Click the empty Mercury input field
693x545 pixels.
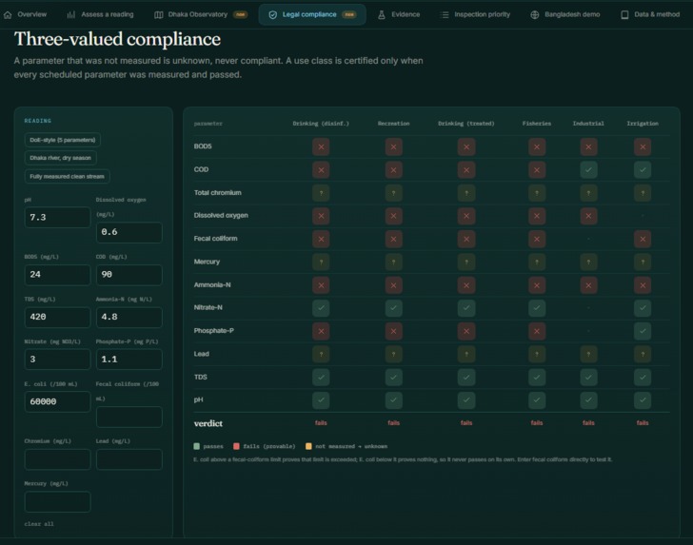57,501
